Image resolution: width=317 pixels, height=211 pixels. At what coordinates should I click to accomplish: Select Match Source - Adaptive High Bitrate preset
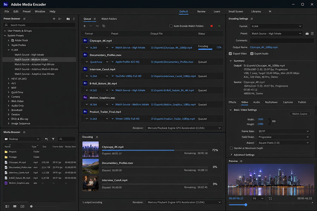[35, 64]
